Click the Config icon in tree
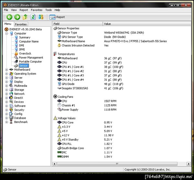The height and width of the screenshot is (180, 194). (11, 114)
